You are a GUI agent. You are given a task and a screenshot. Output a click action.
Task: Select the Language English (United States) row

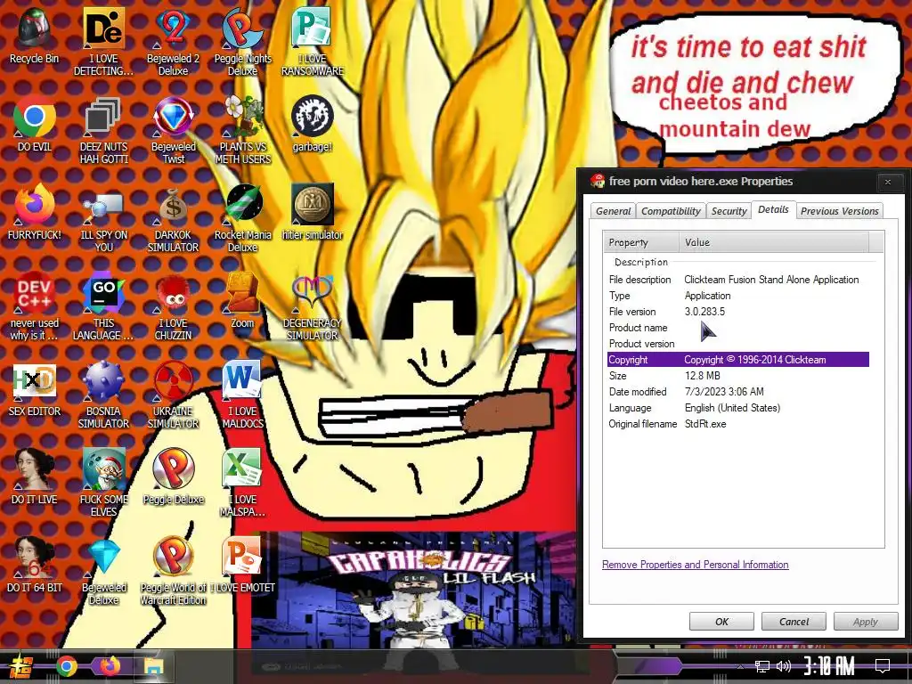click(x=738, y=408)
